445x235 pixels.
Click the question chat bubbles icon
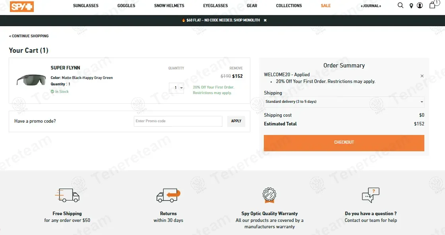[371, 195]
